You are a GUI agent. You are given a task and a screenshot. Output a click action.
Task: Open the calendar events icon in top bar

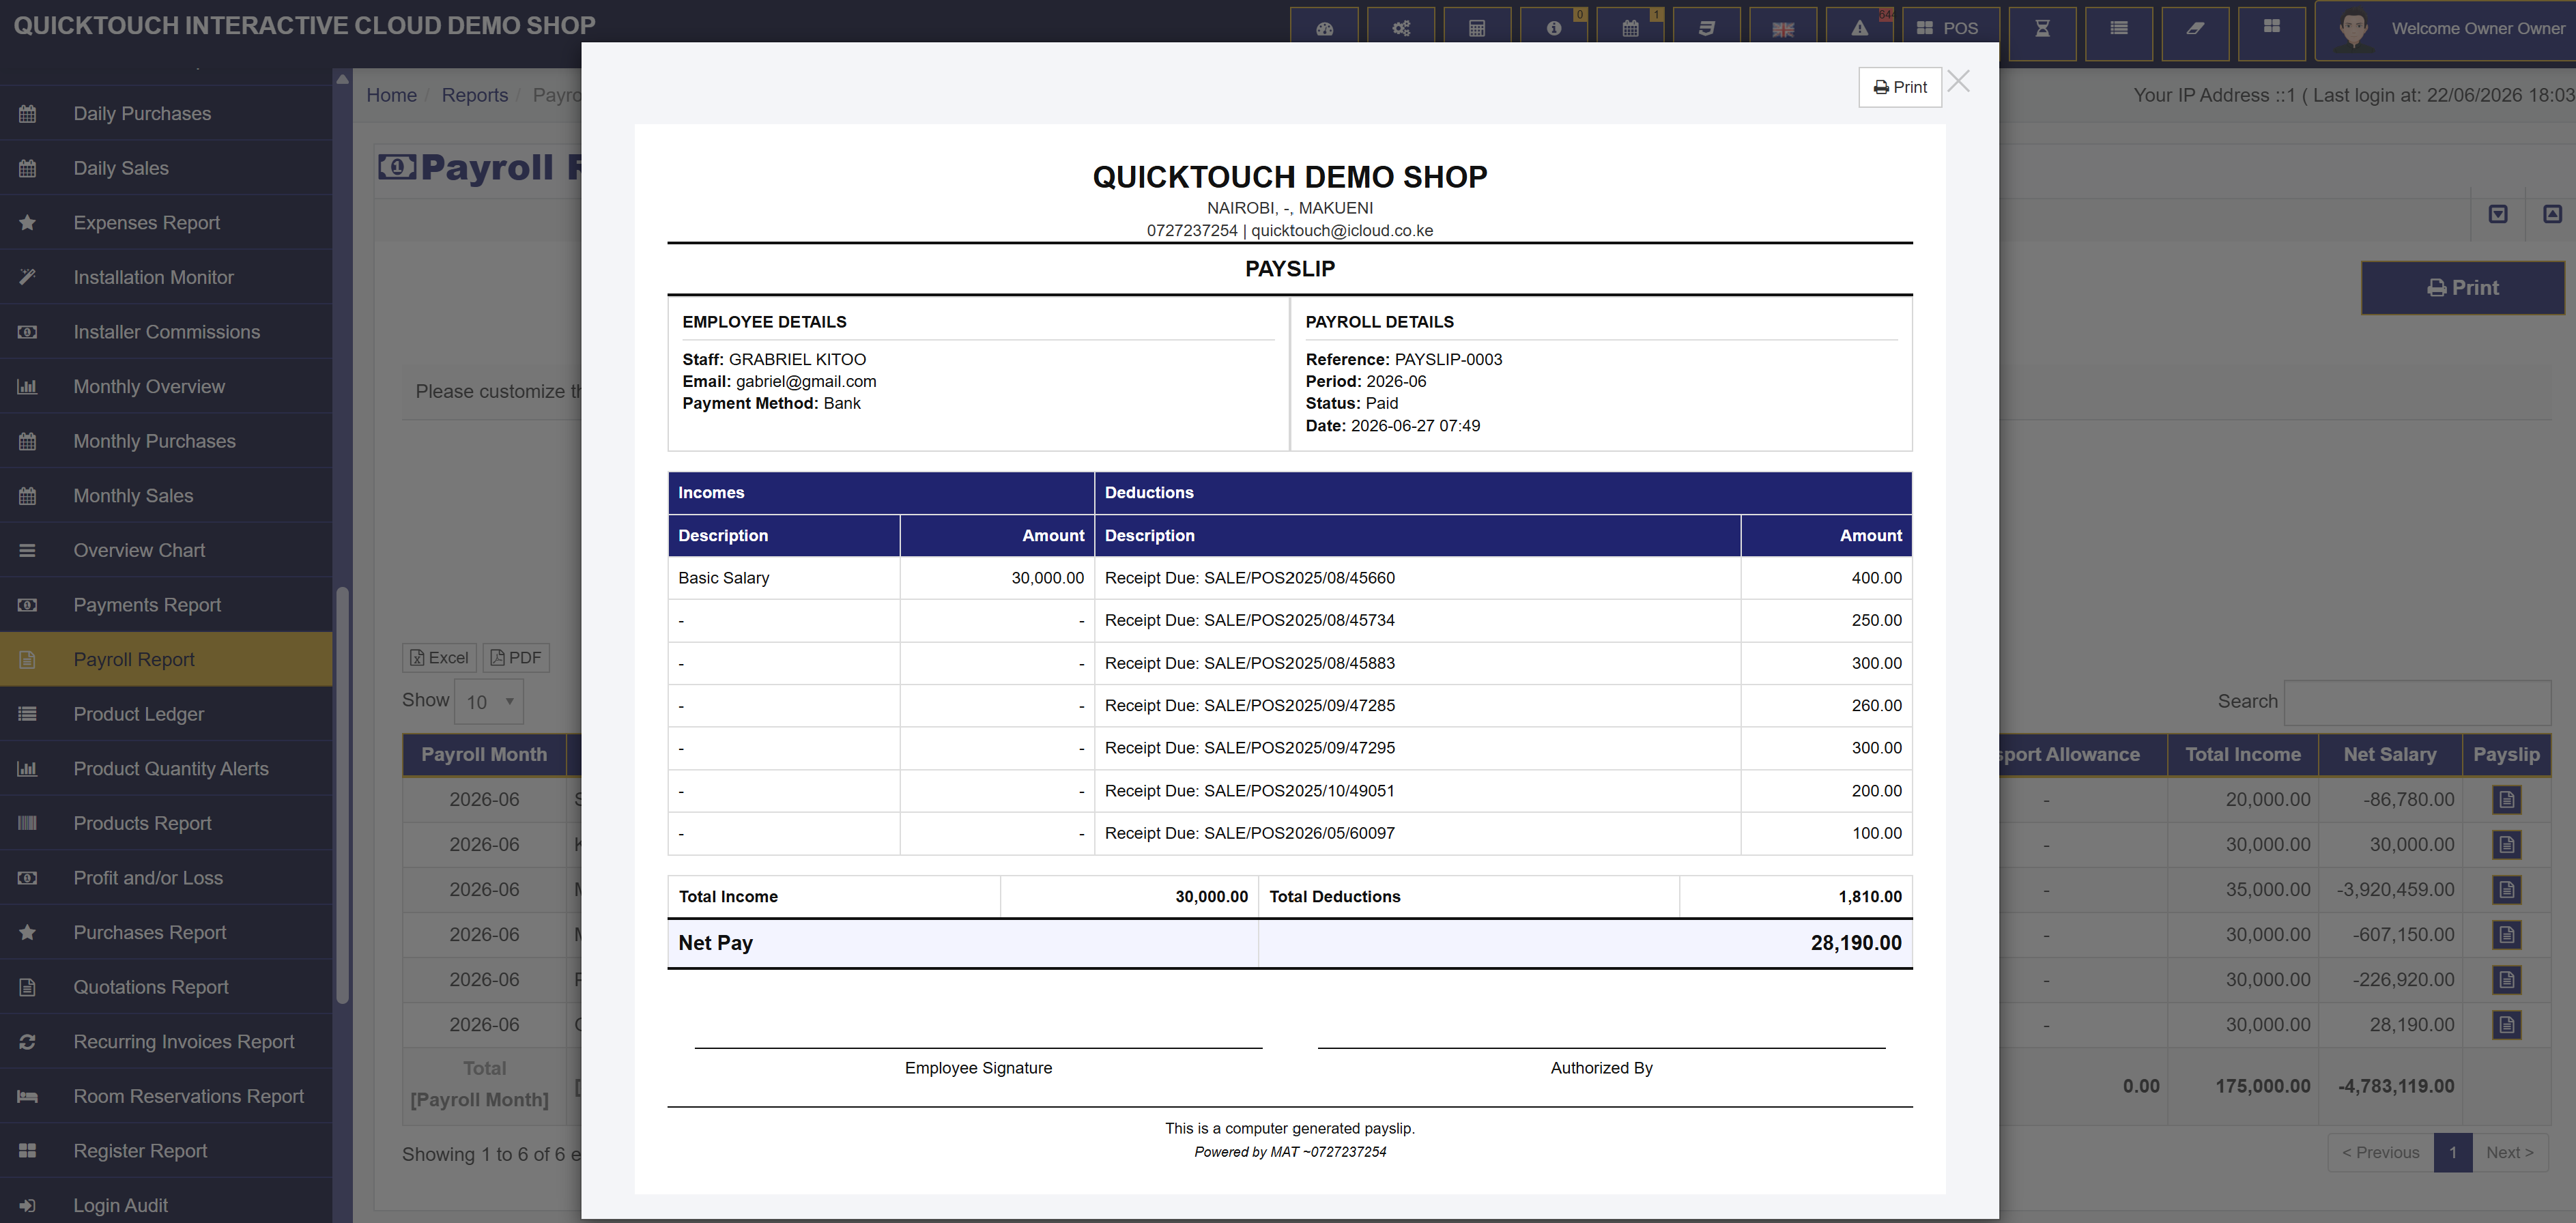pyautogui.click(x=1630, y=29)
